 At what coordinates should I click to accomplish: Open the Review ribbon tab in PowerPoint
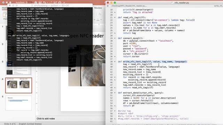pos(98,8)
